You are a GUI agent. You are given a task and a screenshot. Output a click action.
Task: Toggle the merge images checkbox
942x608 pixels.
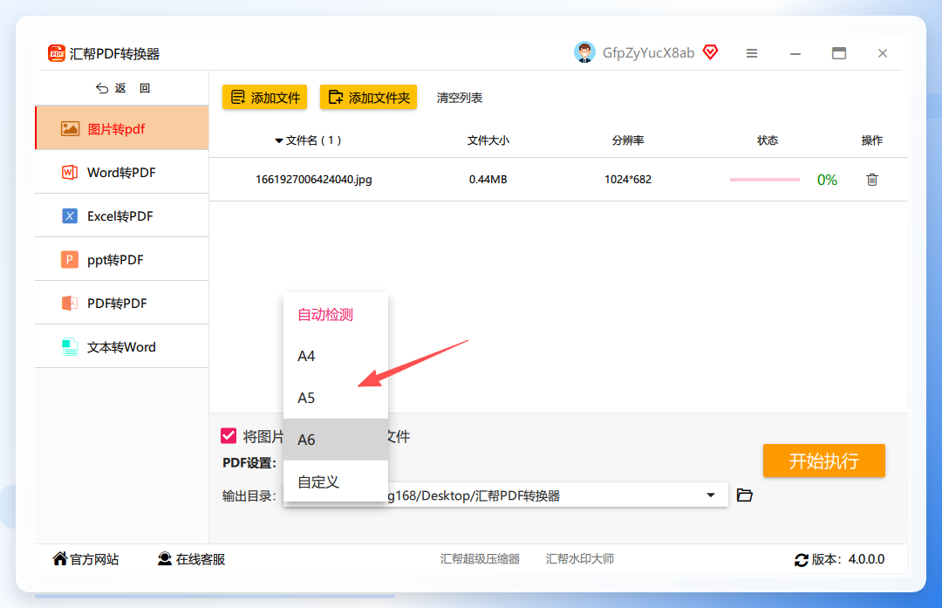229,435
